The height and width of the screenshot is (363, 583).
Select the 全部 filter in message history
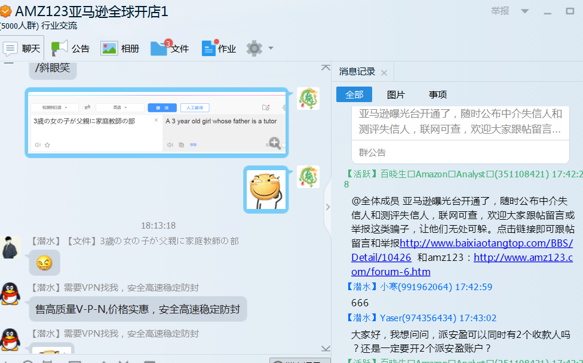(x=354, y=95)
